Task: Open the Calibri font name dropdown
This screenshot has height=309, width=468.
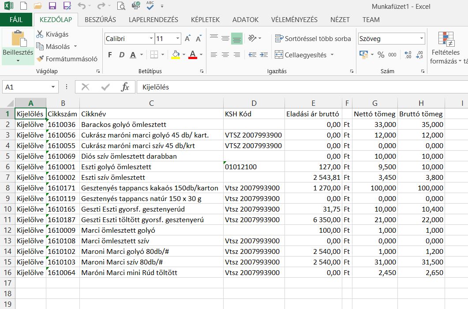Action: click(x=151, y=39)
